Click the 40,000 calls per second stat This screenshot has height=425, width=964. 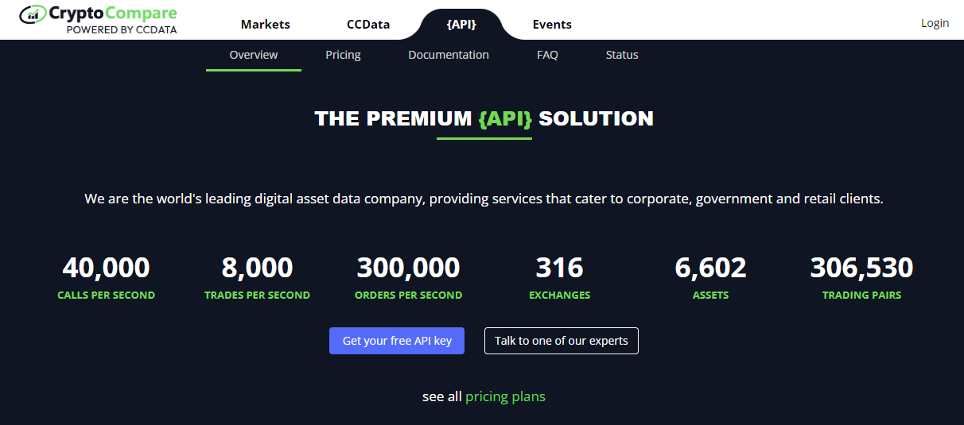(106, 277)
